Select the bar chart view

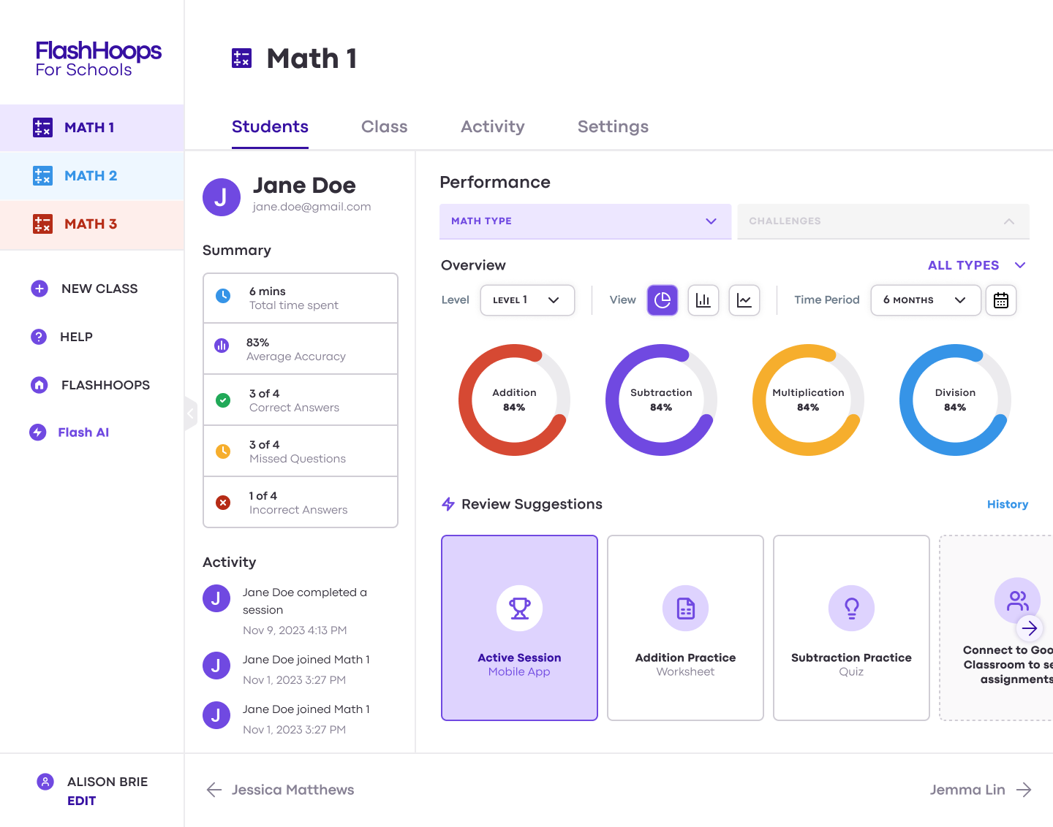[x=703, y=300]
